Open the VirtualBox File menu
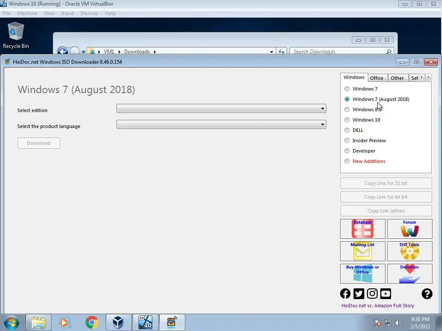Screen dimensions: 442x331 6,13
